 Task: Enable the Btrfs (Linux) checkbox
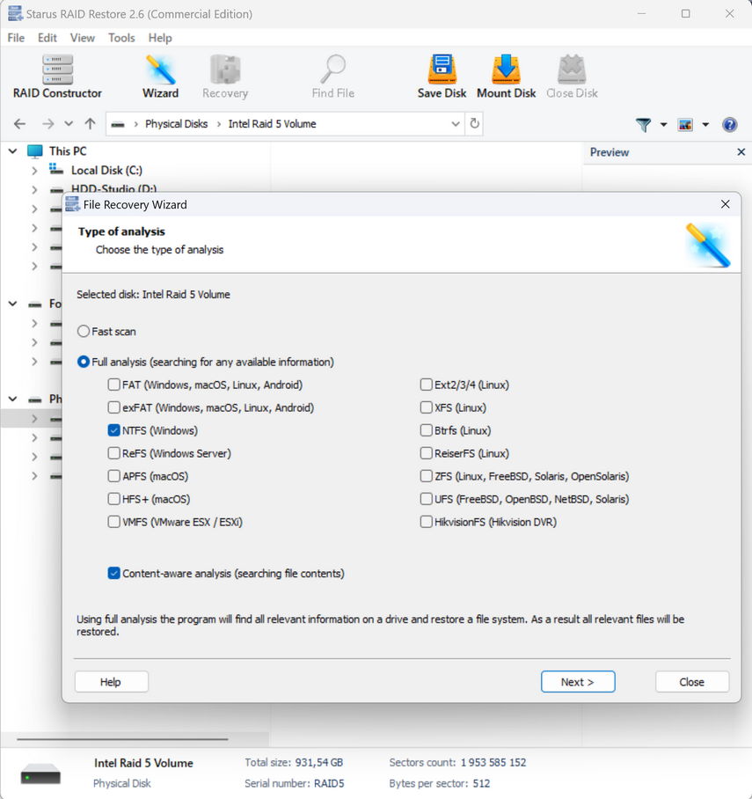426,430
